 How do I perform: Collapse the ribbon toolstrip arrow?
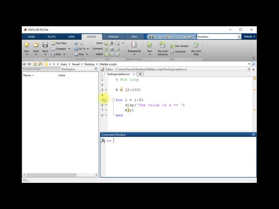pos(254,58)
